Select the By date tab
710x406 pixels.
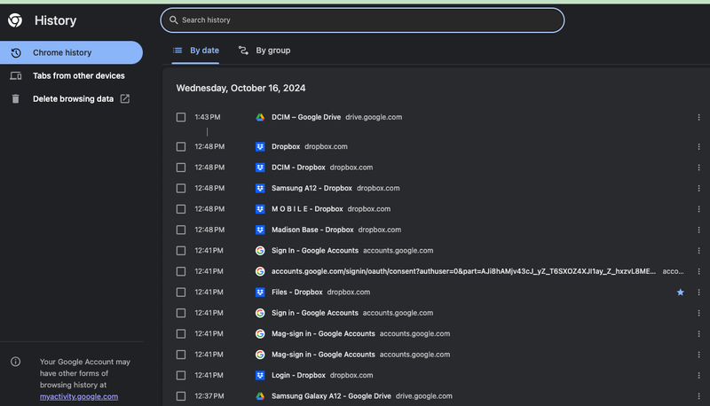point(196,51)
